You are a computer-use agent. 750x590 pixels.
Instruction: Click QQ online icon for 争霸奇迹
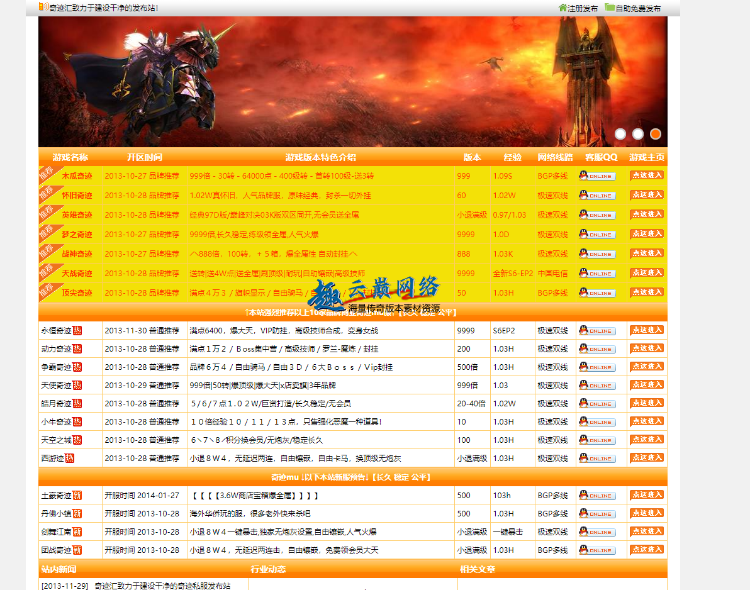[x=597, y=367]
